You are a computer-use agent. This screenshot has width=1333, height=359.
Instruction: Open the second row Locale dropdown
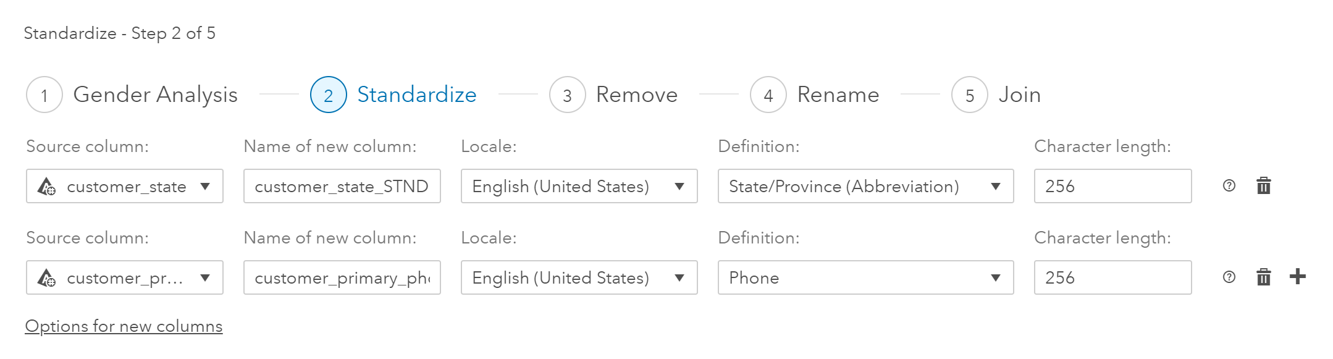[579, 277]
